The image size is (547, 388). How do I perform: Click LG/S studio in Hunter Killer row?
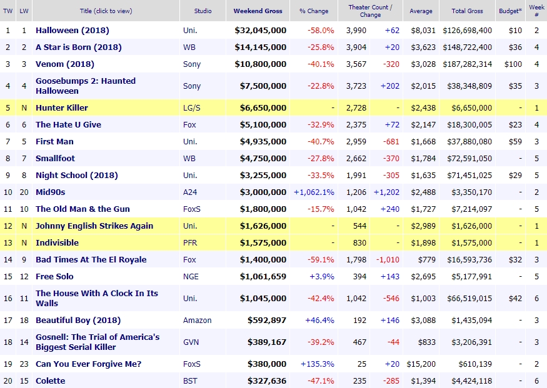click(192, 107)
